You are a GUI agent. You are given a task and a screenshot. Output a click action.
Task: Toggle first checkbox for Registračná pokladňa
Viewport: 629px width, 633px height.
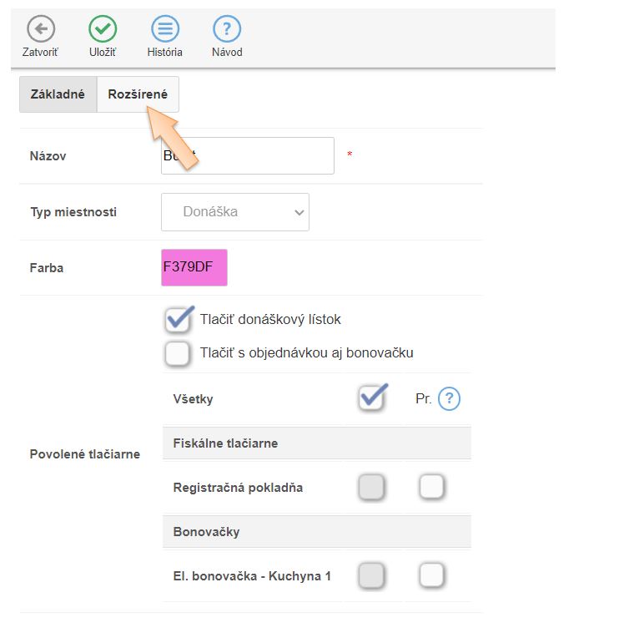371,487
